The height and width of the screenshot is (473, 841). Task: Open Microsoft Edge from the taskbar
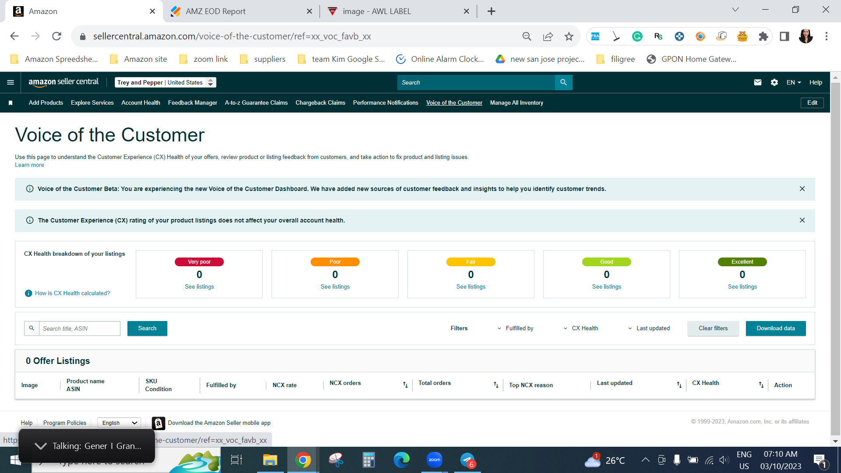[x=402, y=460]
